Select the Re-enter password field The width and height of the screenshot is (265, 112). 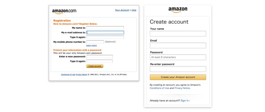(178, 69)
